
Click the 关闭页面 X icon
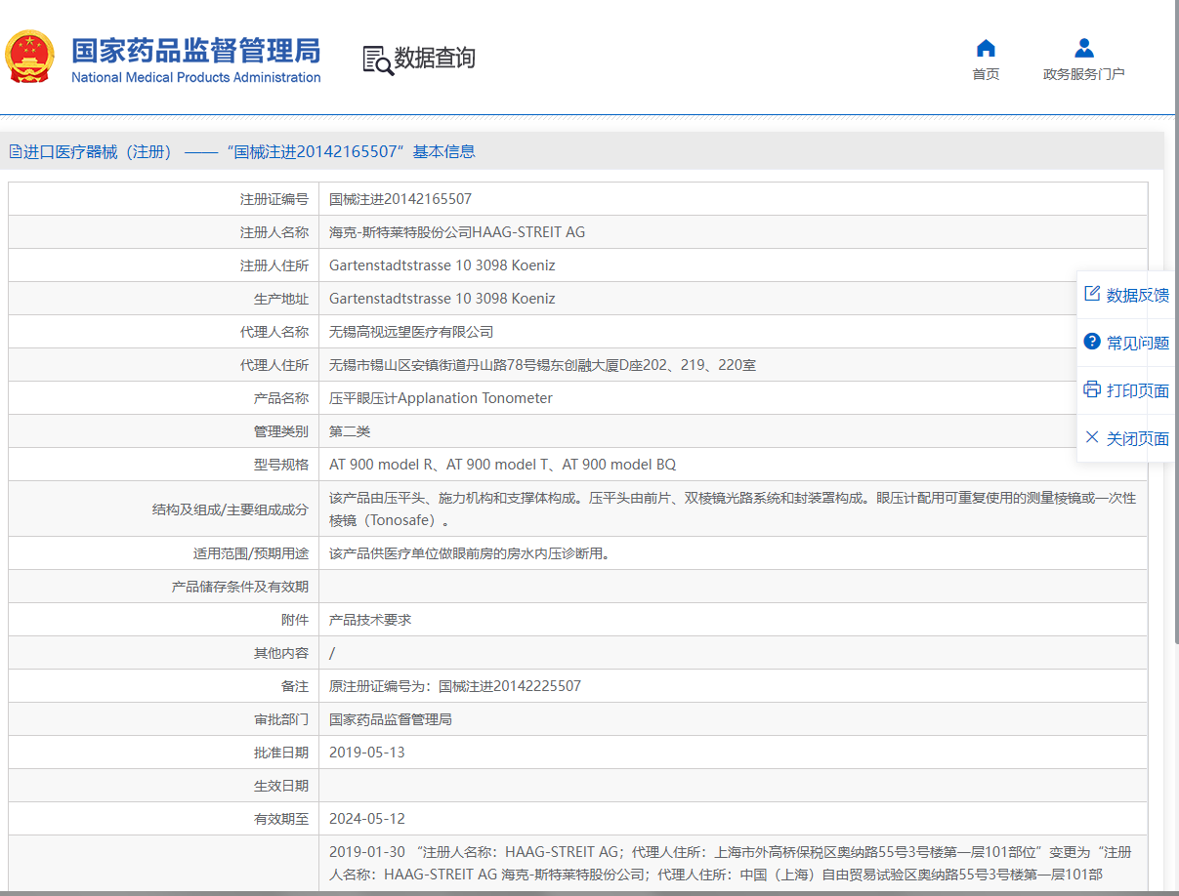[1092, 437]
